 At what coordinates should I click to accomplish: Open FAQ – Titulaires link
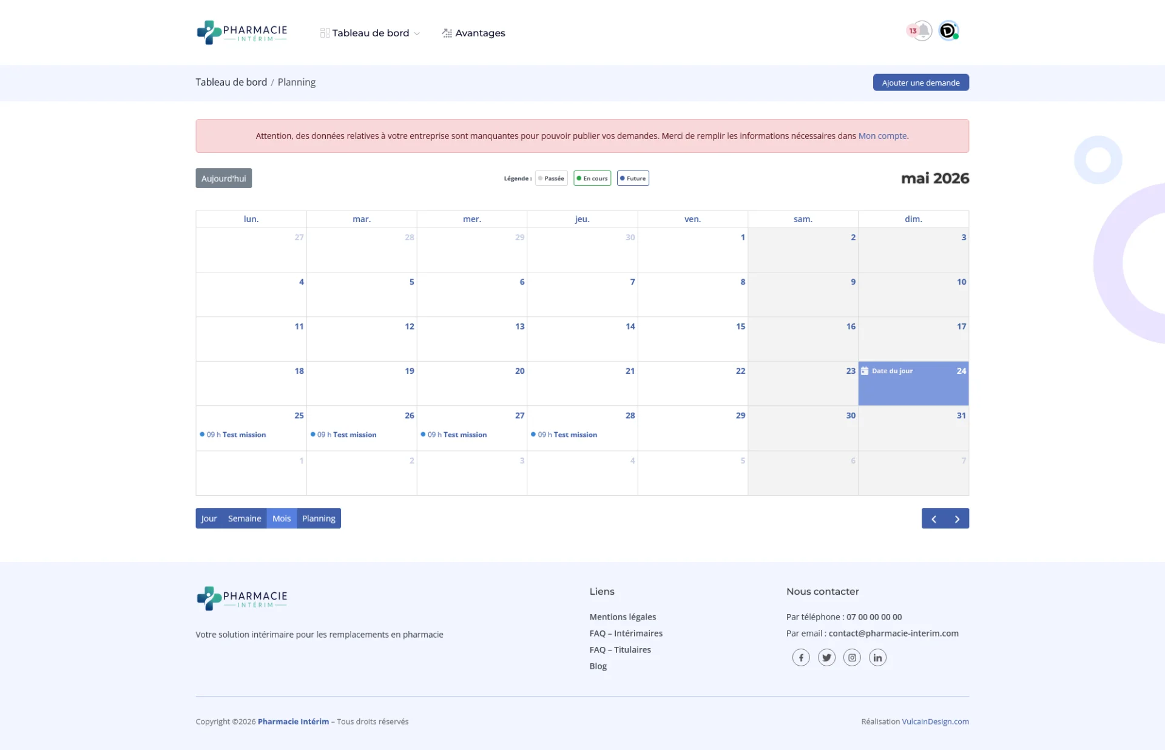click(620, 649)
